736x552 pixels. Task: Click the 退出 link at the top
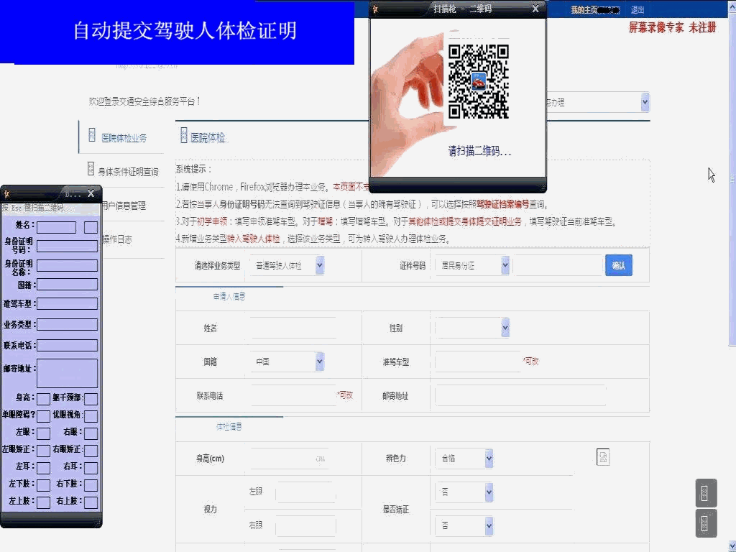638,9
